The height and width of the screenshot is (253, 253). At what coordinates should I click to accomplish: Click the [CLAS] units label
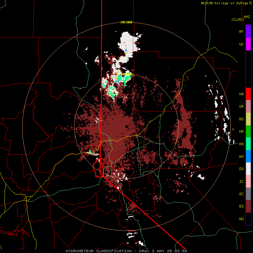pos(238,19)
